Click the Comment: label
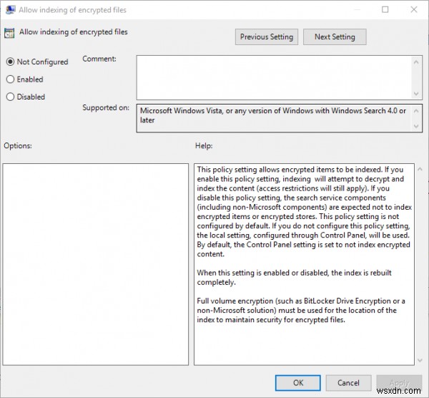 [99, 59]
